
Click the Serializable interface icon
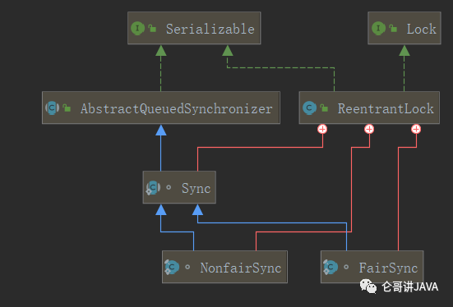[x=137, y=28]
